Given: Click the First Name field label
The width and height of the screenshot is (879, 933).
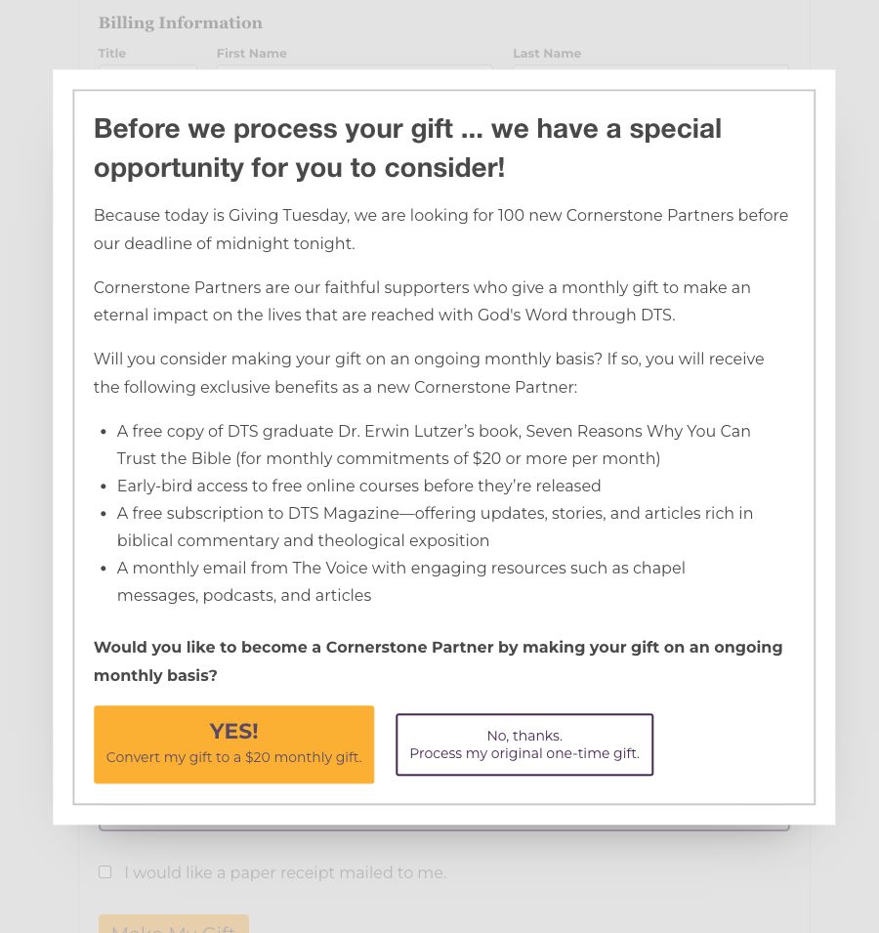Looking at the screenshot, I should pyautogui.click(x=251, y=54).
